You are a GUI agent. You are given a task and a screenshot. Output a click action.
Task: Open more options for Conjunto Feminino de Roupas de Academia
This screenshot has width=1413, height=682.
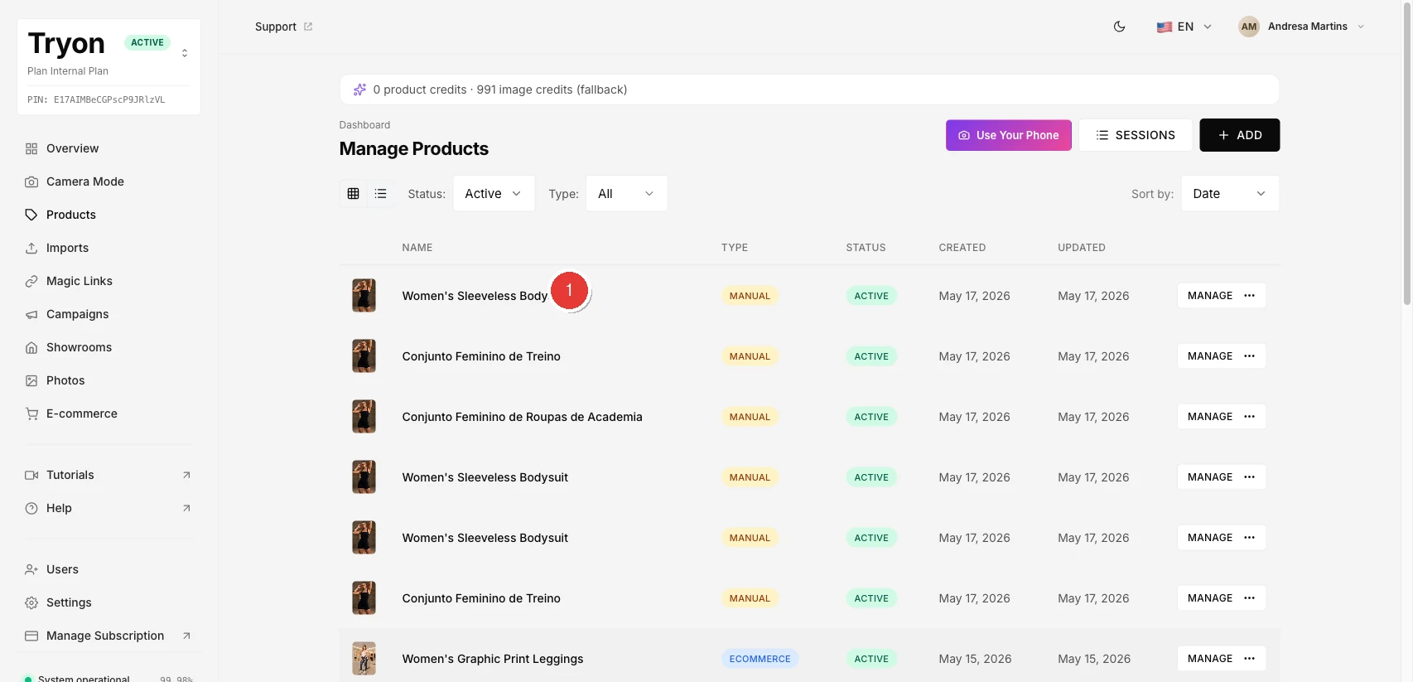pyautogui.click(x=1250, y=417)
